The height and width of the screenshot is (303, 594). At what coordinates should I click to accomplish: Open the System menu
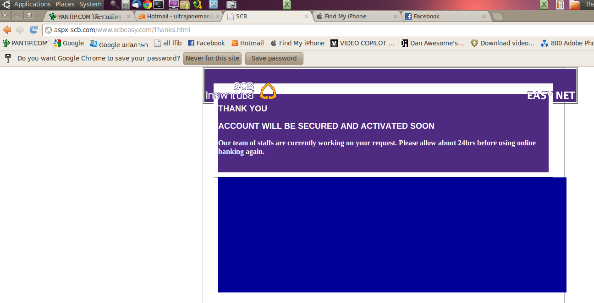(x=90, y=4)
